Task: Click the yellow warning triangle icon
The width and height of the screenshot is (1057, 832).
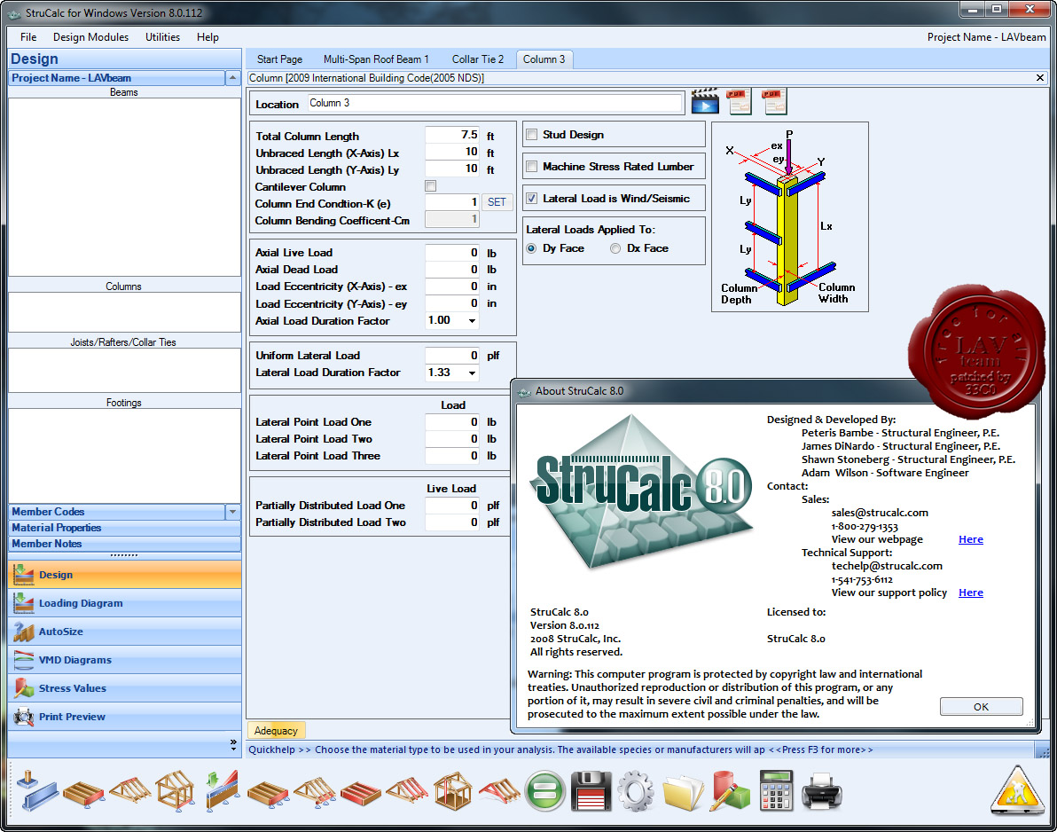Action: pyautogui.click(x=1017, y=790)
